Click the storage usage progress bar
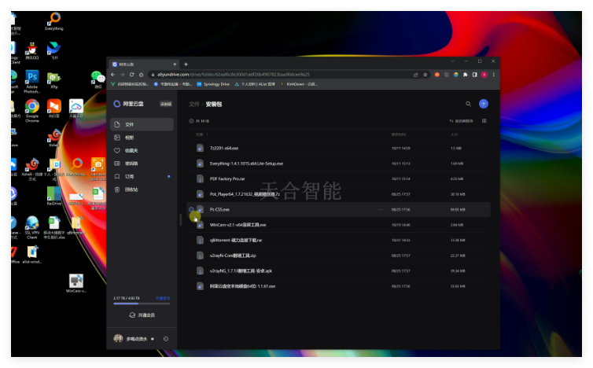 (x=142, y=304)
